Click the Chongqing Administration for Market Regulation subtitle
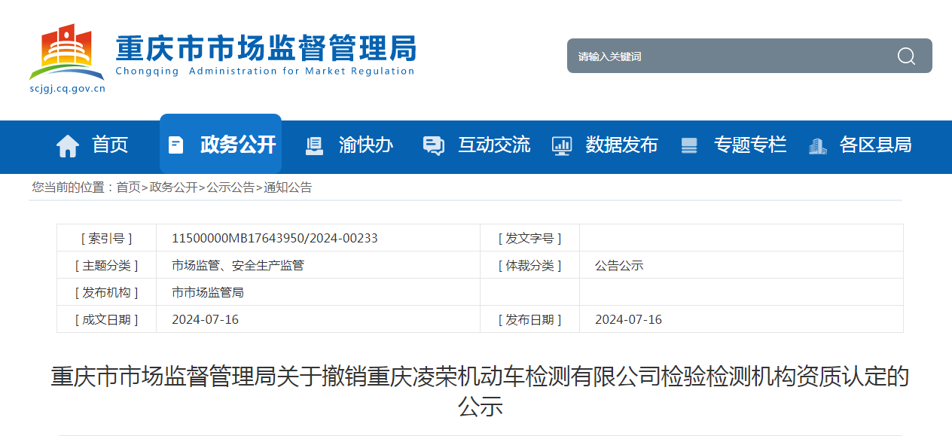Viewport: 952px width, 436px height. [265, 71]
